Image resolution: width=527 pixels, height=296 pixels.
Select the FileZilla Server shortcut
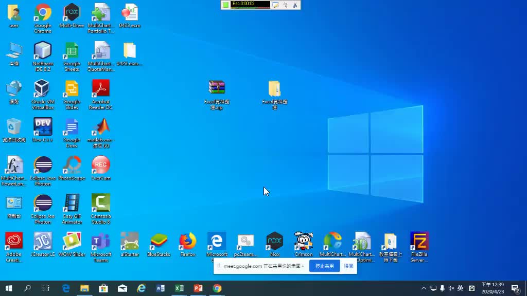coord(419,247)
